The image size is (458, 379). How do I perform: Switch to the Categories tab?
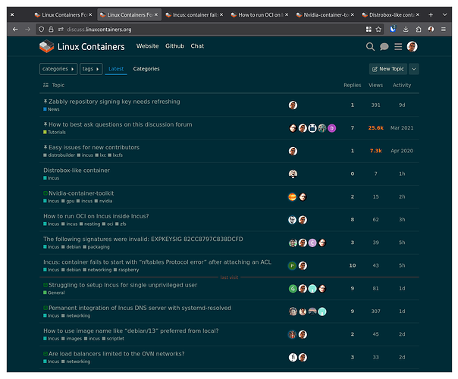pos(146,69)
